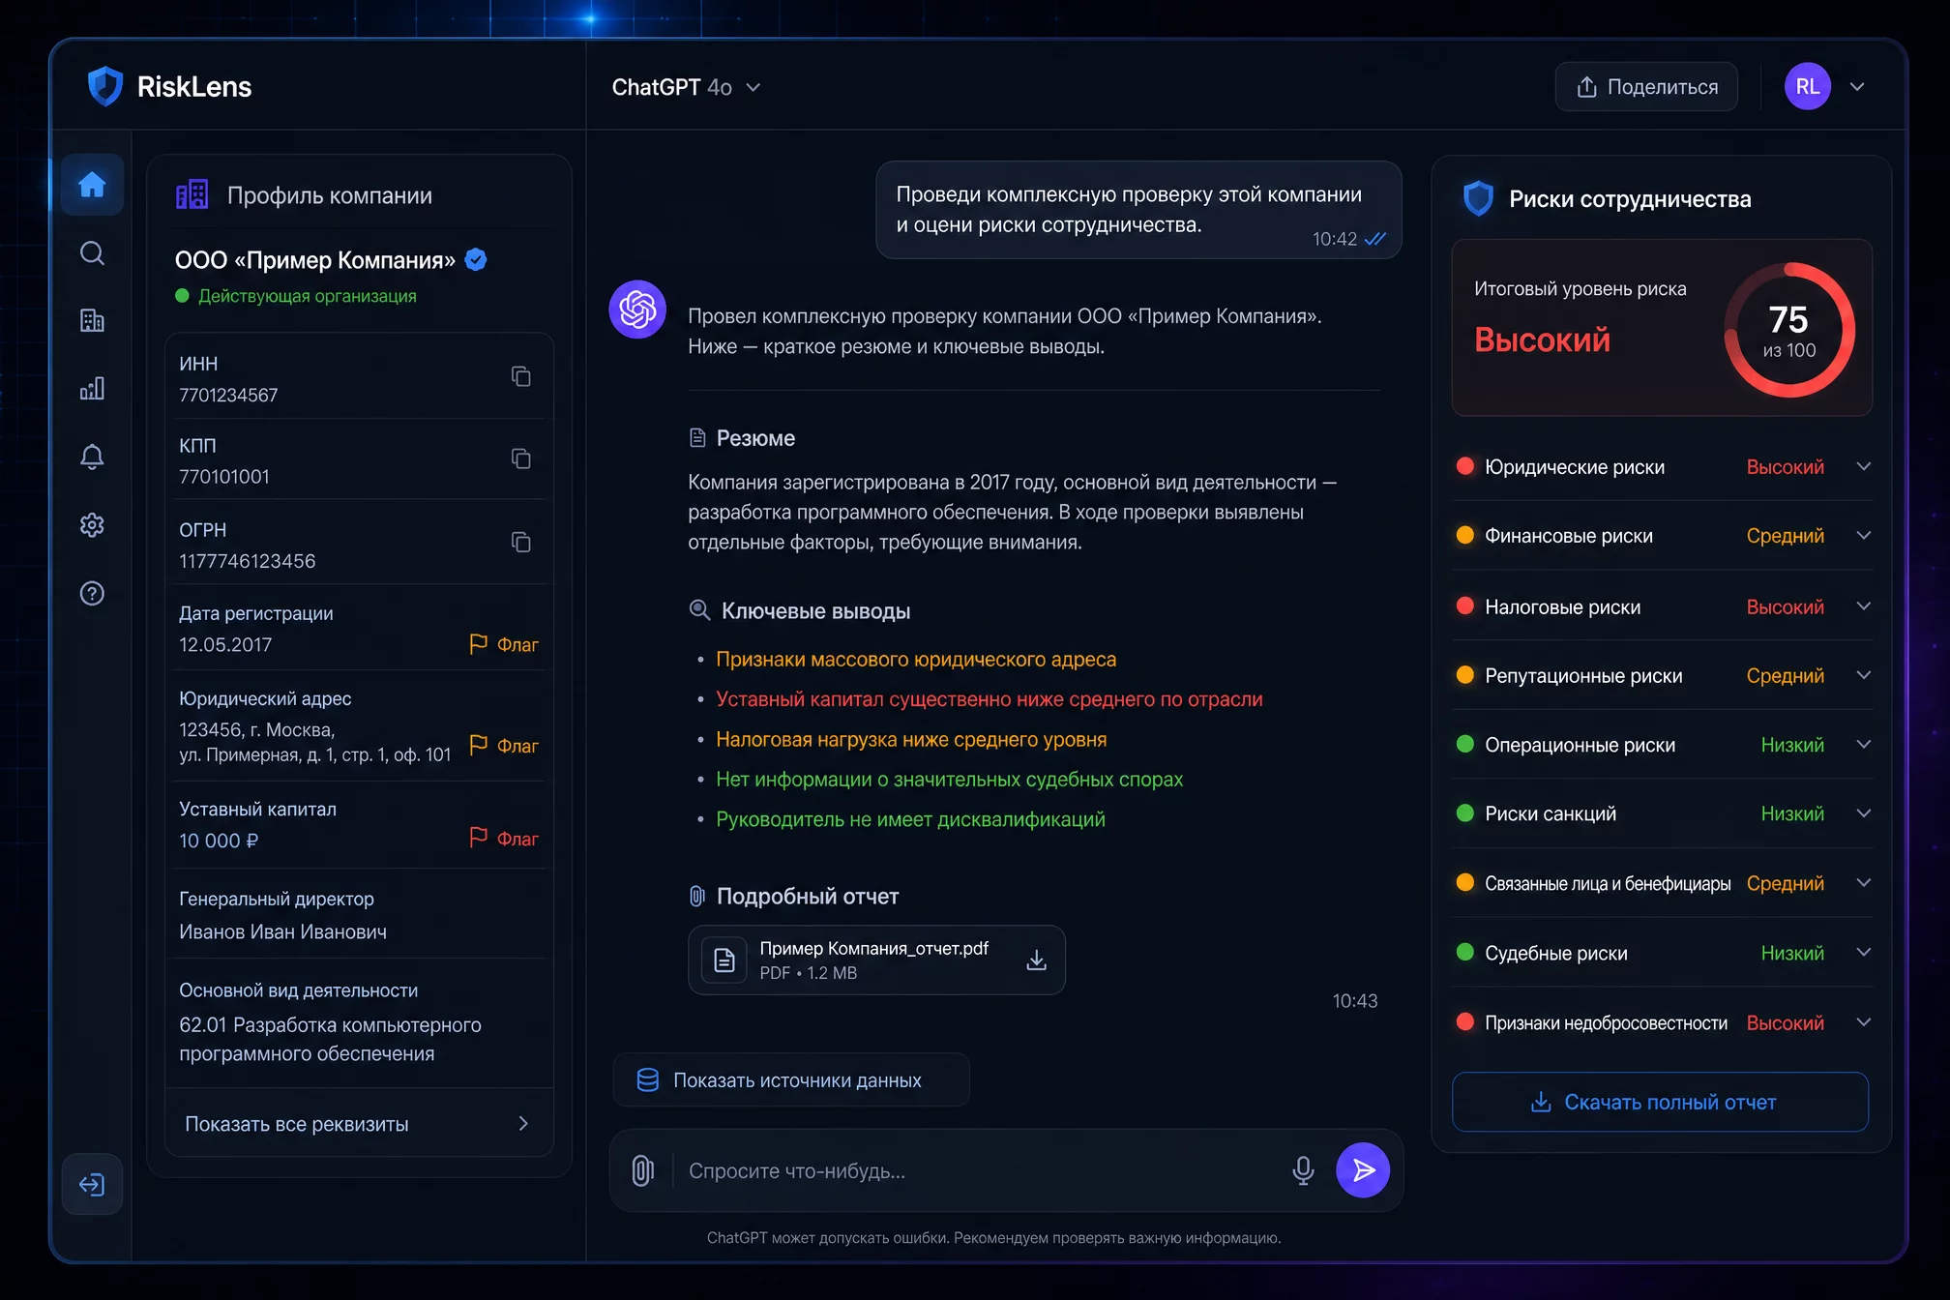This screenshot has width=1950, height=1300.
Task: Expand Финансовые риски row
Action: point(1864,535)
